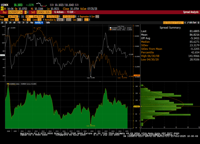Open the Monthly periodicity dropdown
This screenshot has height=144, width=200.
pos(38,23)
